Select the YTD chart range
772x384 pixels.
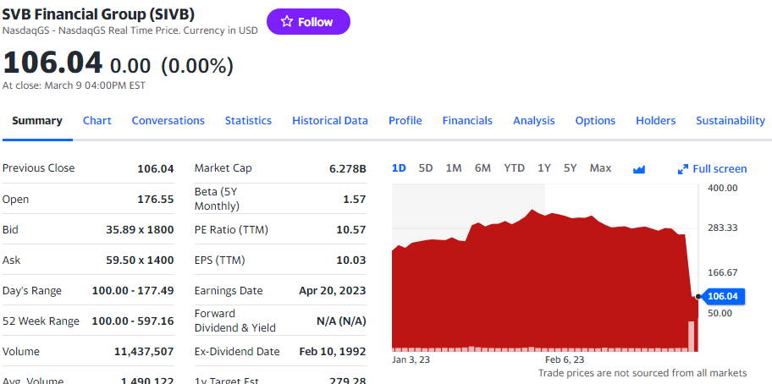coord(514,168)
